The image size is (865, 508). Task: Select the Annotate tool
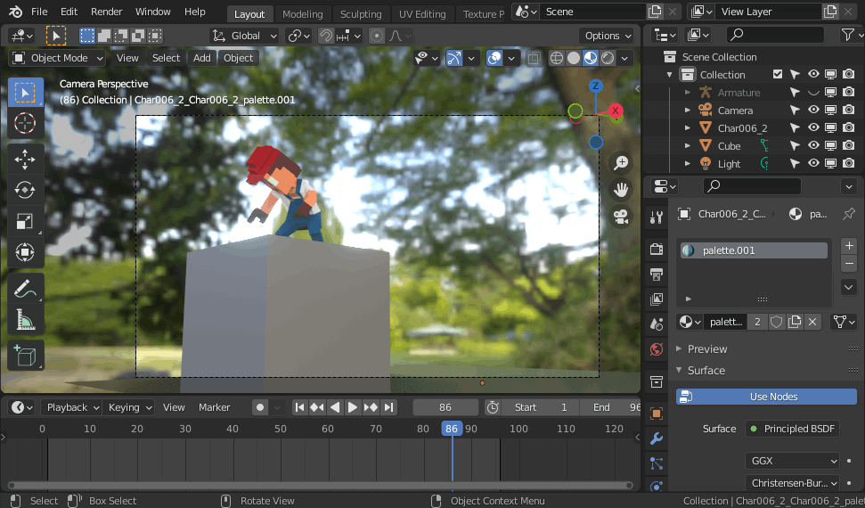pyautogui.click(x=25, y=288)
